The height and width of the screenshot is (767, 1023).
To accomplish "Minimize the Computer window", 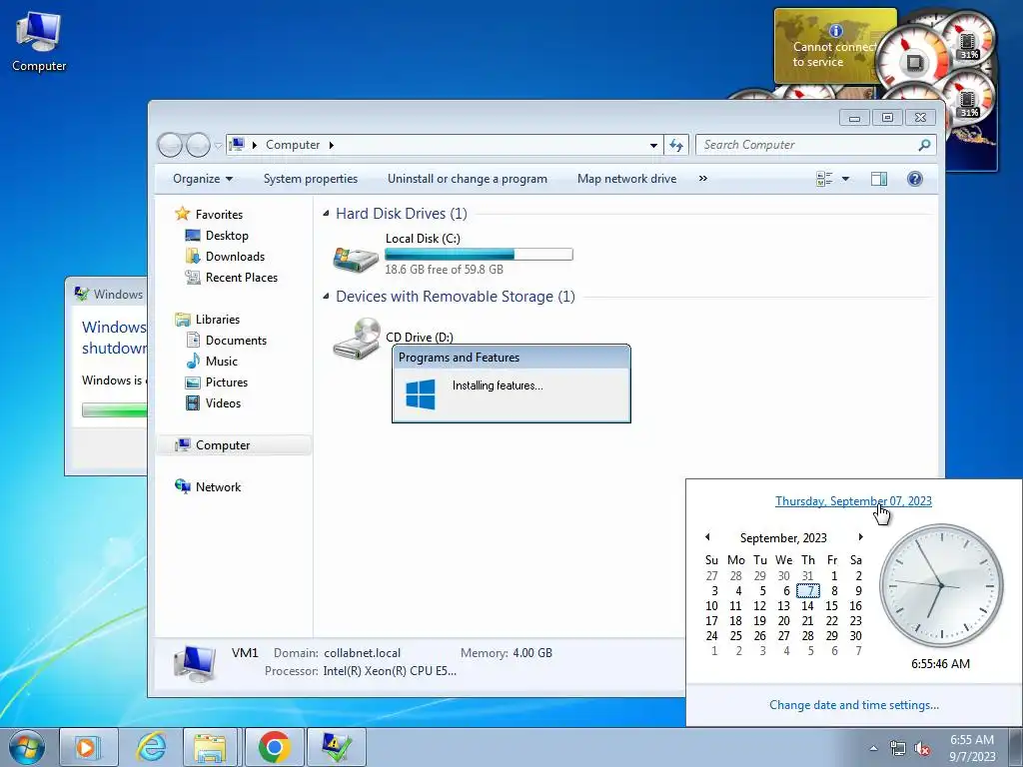I will click(855, 118).
